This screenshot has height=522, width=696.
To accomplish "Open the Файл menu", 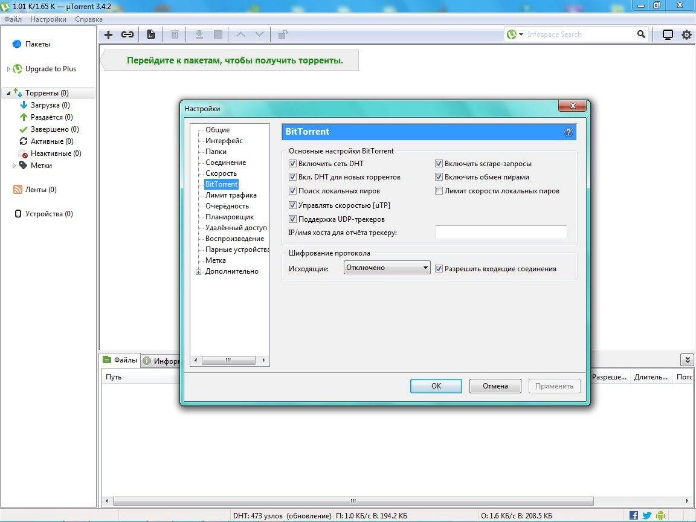I will coord(11,19).
